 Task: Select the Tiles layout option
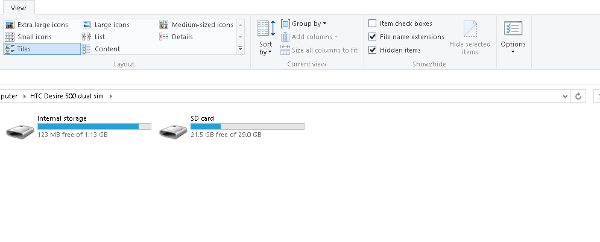(42, 49)
